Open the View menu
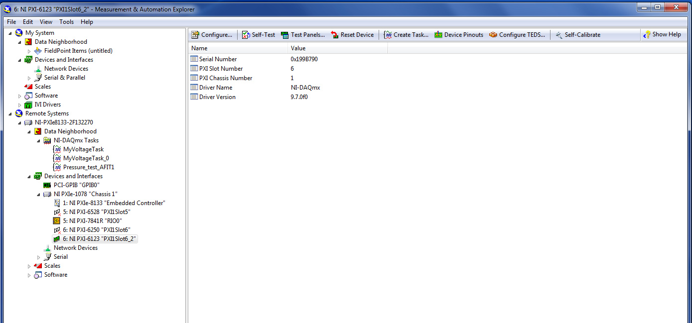 coord(46,22)
